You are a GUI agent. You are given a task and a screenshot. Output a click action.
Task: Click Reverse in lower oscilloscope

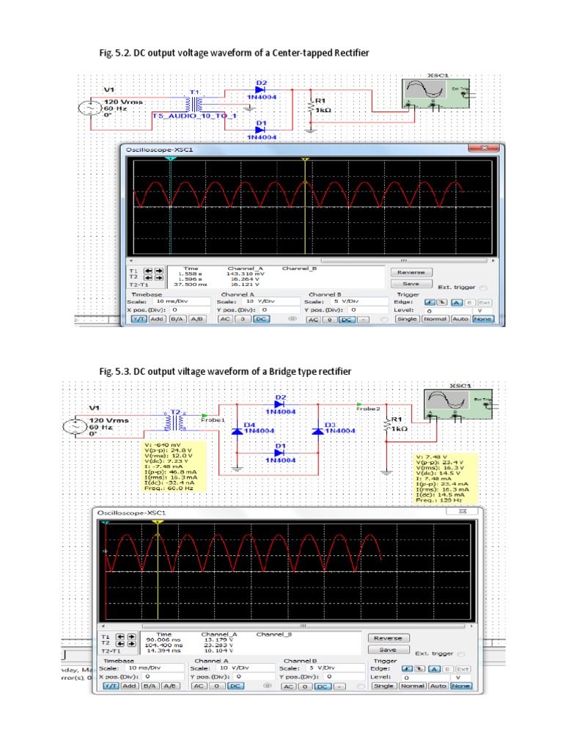coord(389,638)
